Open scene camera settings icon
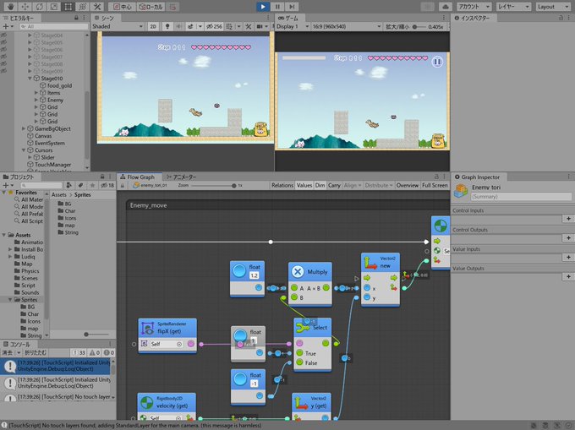 click(x=260, y=26)
